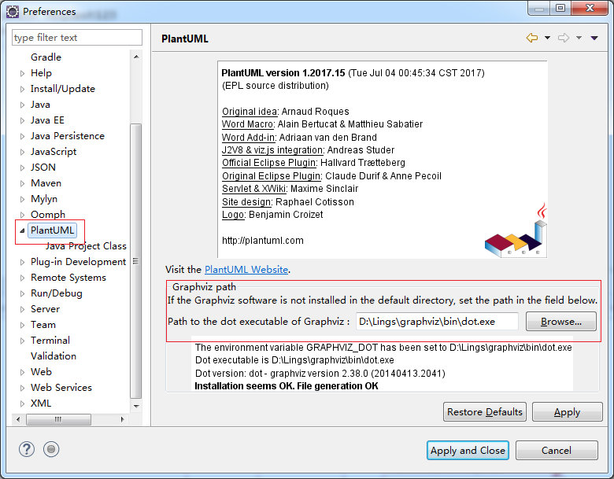Expand the Install/Update tree node
Image resolution: width=614 pixels, height=479 pixels.
pos(22,89)
